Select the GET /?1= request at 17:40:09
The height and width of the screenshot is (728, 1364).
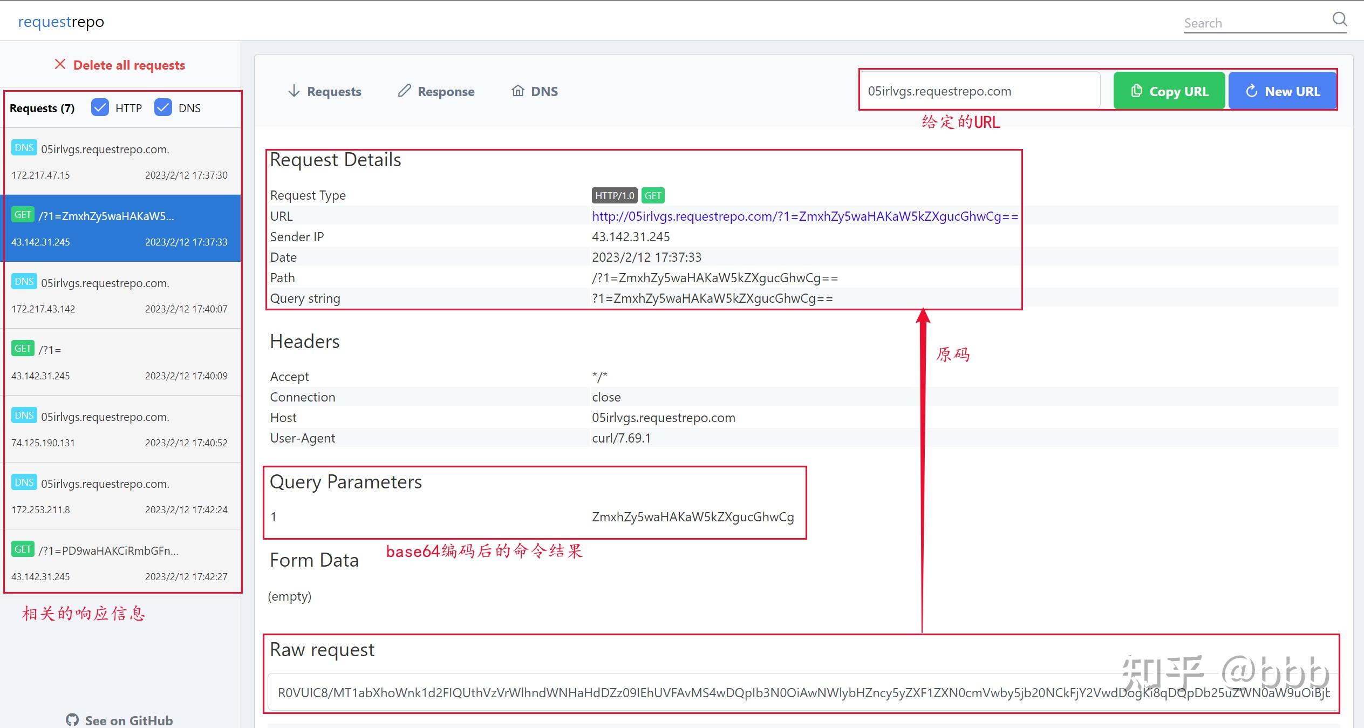pyautogui.click(x=122, y=362)
